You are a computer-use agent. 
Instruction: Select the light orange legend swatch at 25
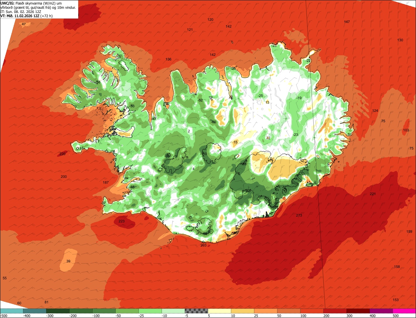266,311
